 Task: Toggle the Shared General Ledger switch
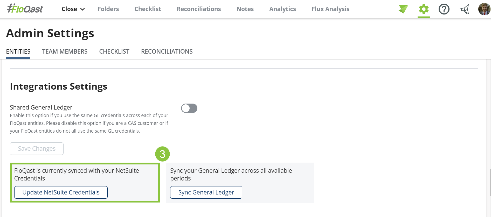pos(189,108)
